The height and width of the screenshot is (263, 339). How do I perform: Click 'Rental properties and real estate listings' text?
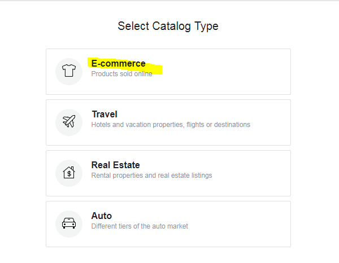[x=151, y=176]
